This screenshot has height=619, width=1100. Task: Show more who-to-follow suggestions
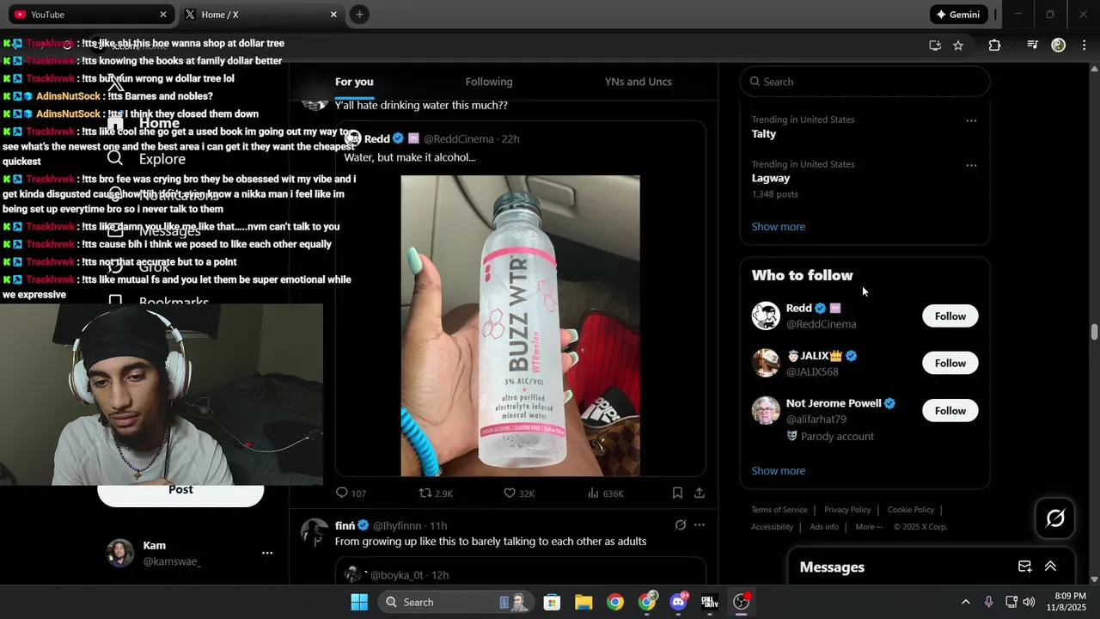click(x=779, y=471)
